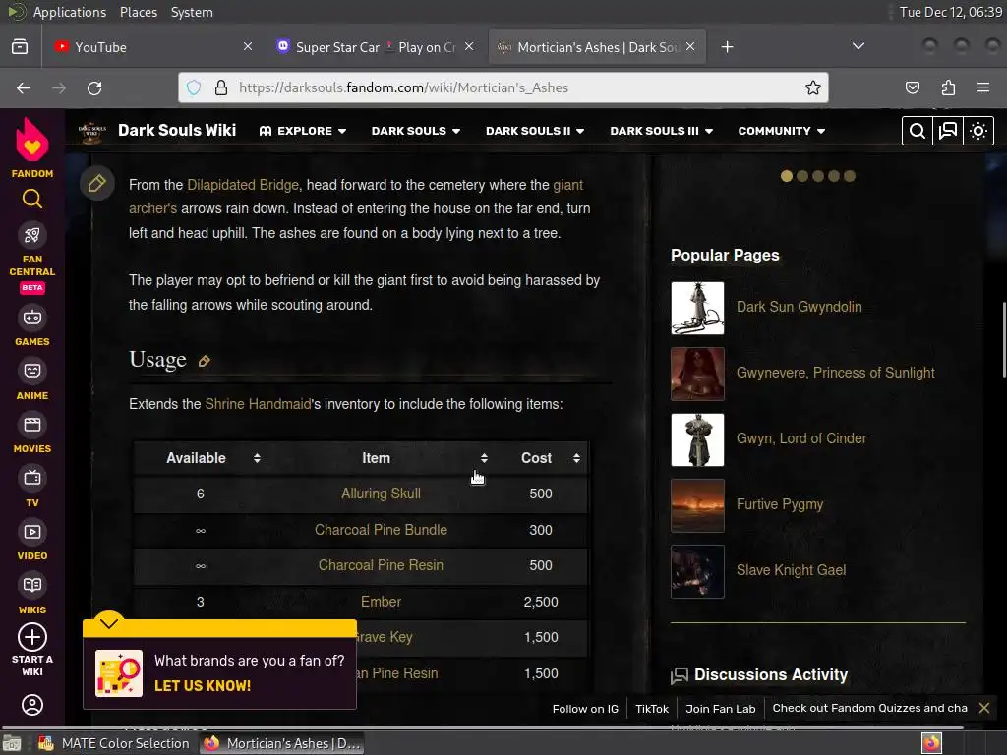Viewport: 1007px width, 755px height.
Task: Click the Gwyn, Lord of Cinder thumbnail
Action: tap(697, 439)
